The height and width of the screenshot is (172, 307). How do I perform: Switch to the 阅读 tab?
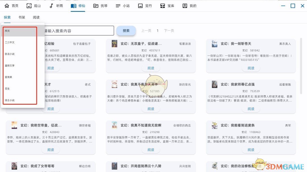tap(36, 17)
